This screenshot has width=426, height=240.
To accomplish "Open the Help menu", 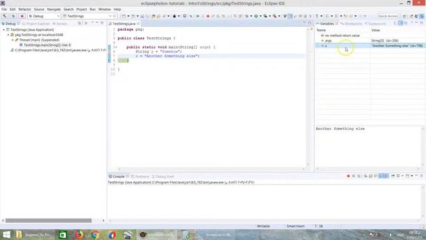I will click(117, 9).
